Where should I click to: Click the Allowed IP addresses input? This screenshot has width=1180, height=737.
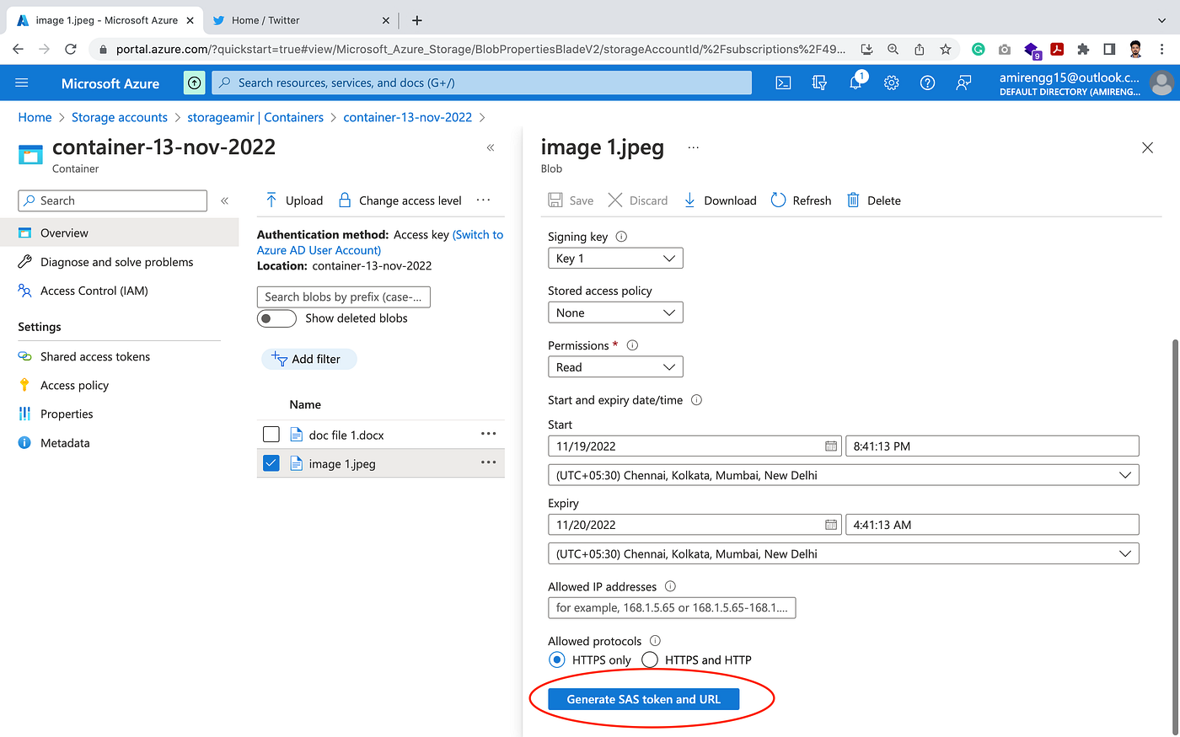(672, 608)
